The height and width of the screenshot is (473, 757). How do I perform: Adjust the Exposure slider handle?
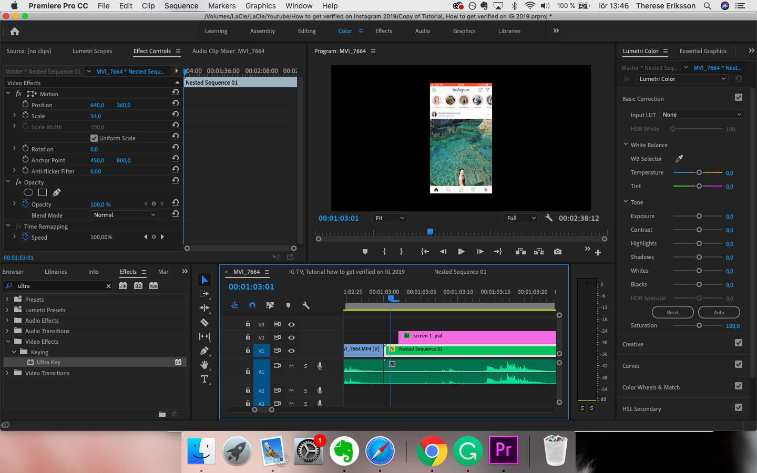point(699,216)
